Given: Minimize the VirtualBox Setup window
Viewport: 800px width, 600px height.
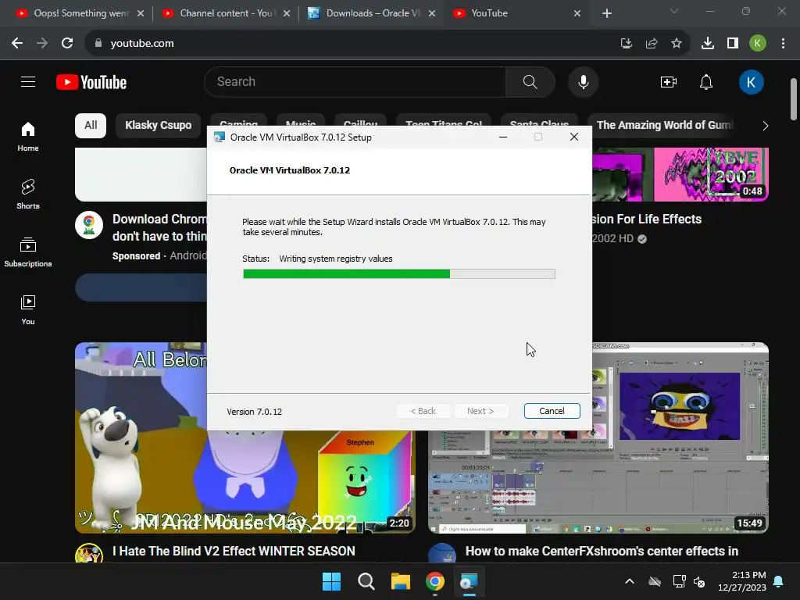Looking at the screenshot, I should coord(502,137).
